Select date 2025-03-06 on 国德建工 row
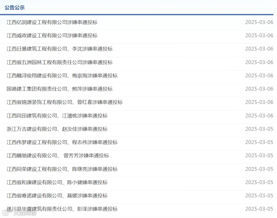Image resolution: width=277 pixels, height=218 pixels. tap(259, 89)
